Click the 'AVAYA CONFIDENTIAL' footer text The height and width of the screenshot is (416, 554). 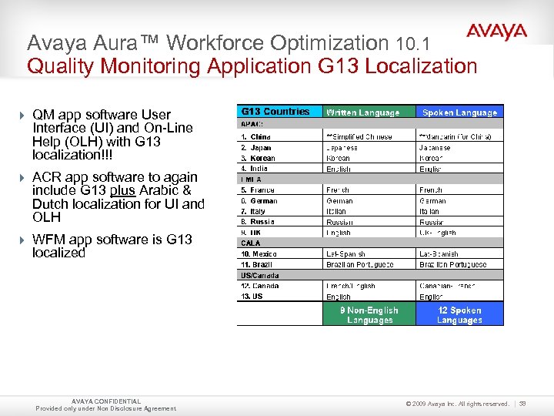tap(106, 401)
